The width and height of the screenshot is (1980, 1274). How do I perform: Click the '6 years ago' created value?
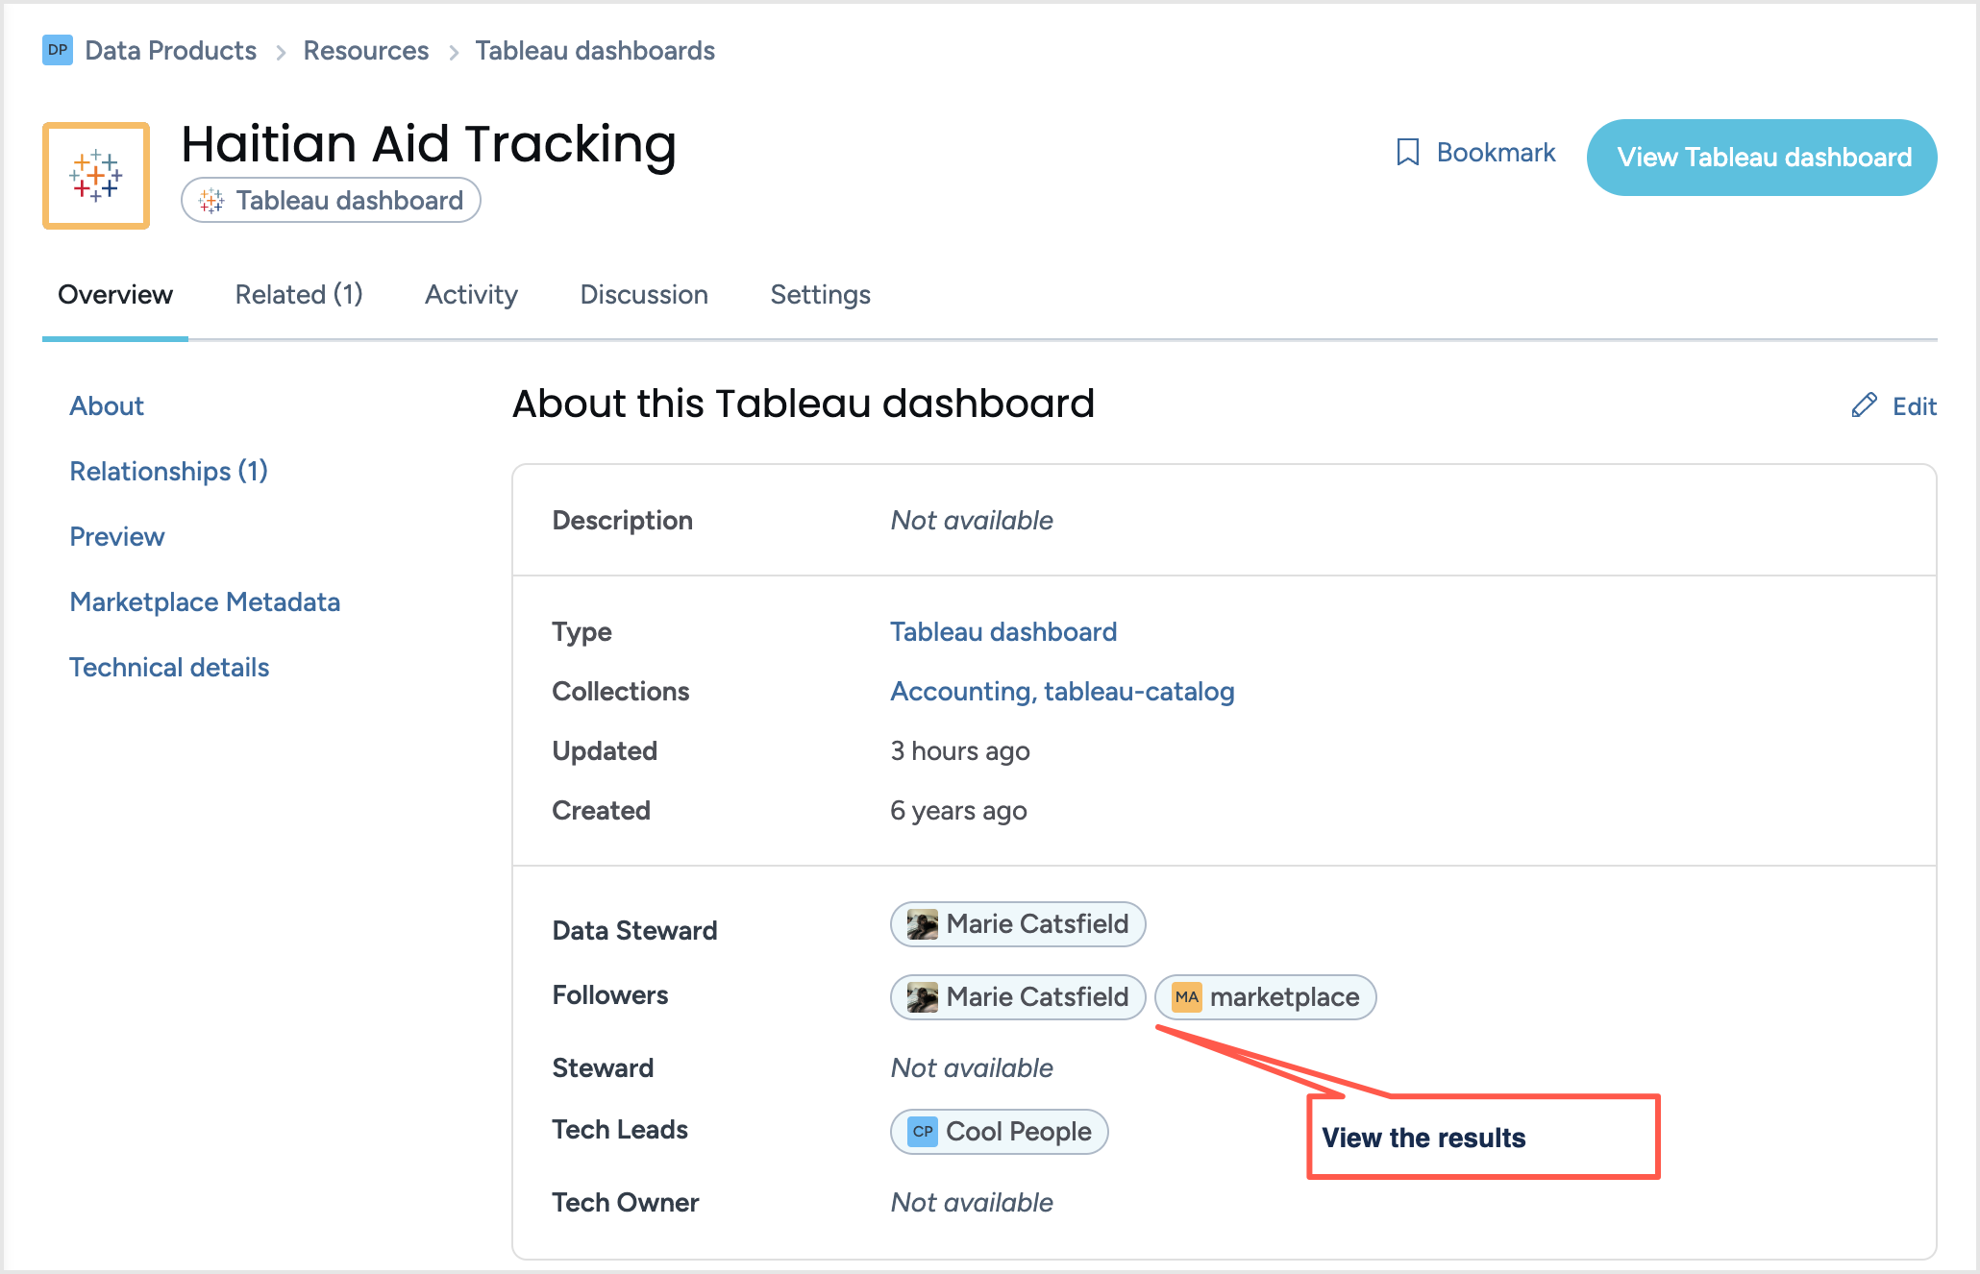(x=958, y=810)
